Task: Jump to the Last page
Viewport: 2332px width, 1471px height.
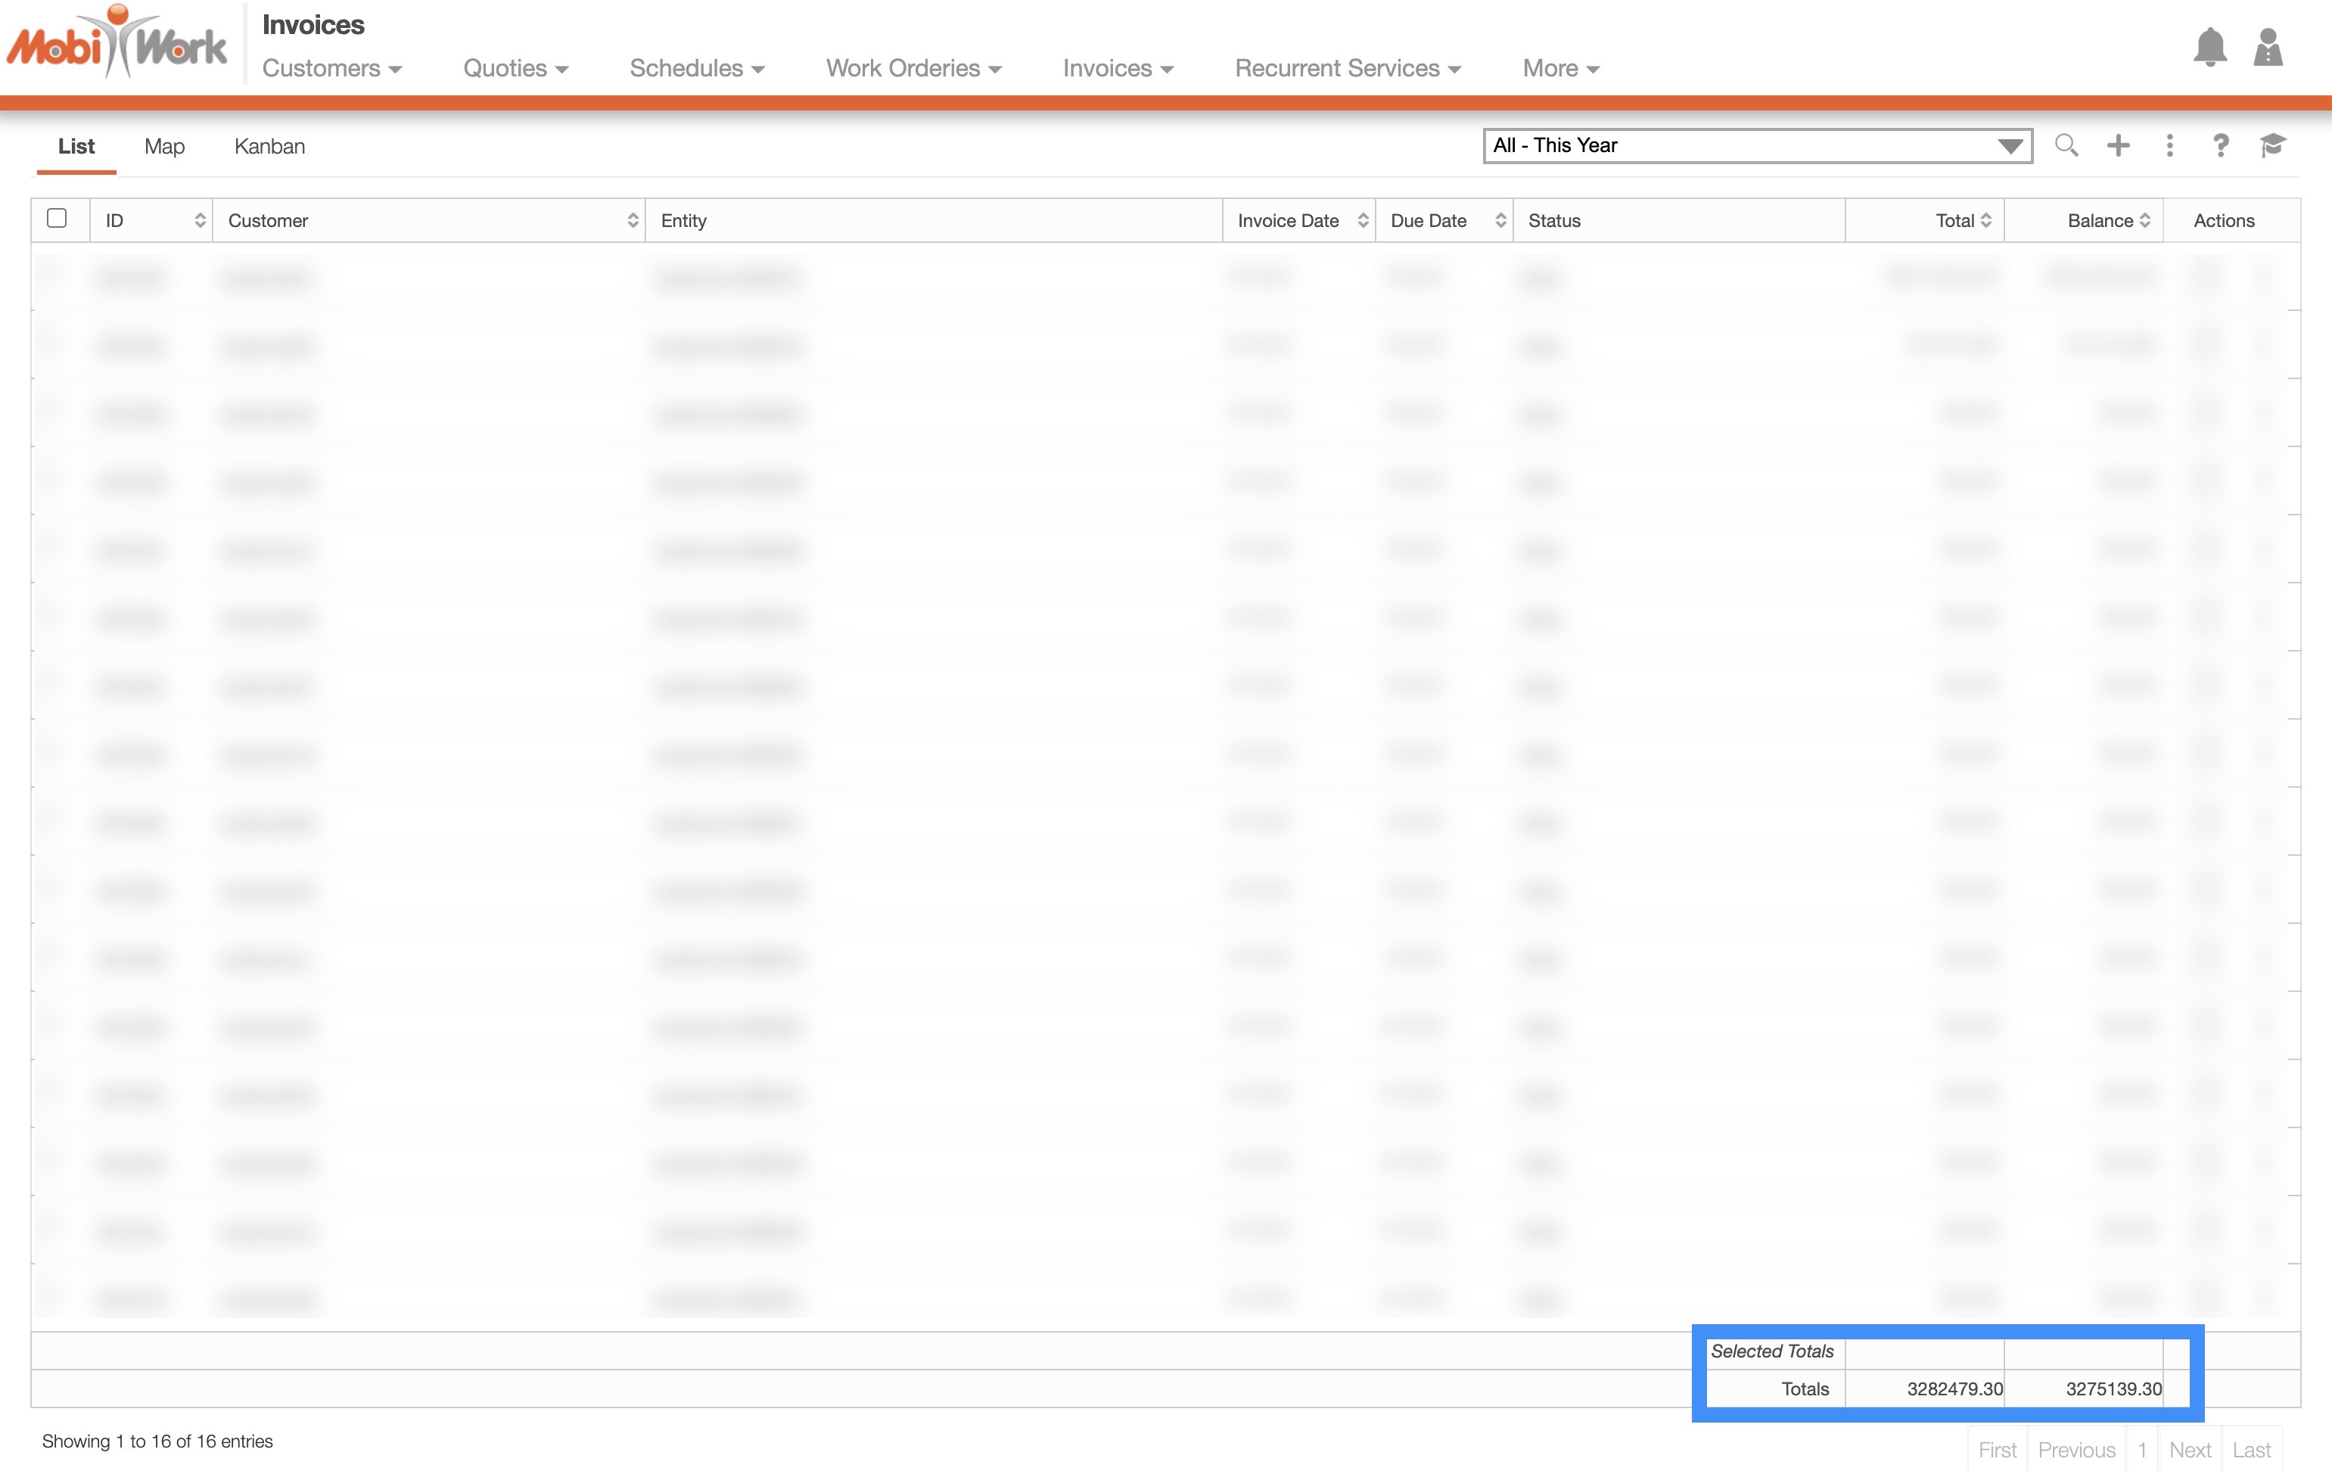Action: pyautogui.click(x=2250, y=1449)
